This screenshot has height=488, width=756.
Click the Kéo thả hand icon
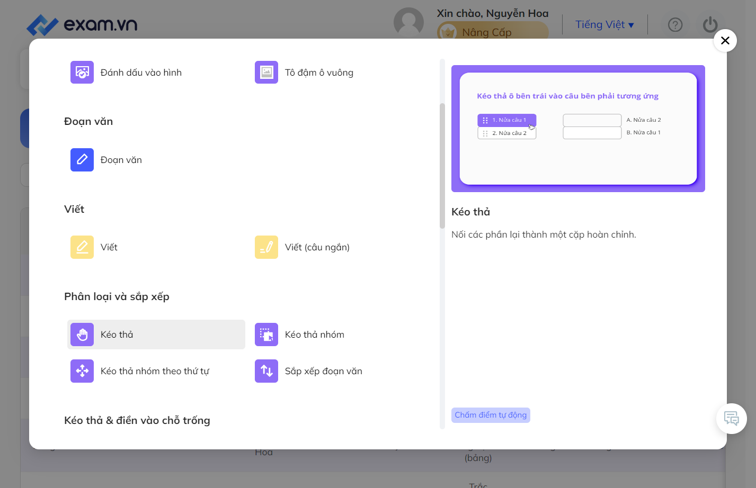pyautogui.click(x=82, y=335)
